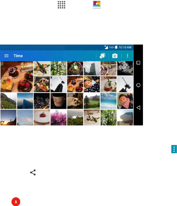
Task: Open the large desserts photo thumbnail
Action: point(17,77)
